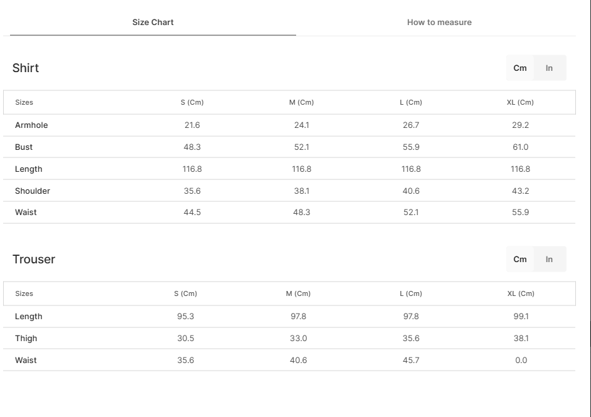Click the Shirt section heading
The image size is (591, 417).
[x=26, y=68]
